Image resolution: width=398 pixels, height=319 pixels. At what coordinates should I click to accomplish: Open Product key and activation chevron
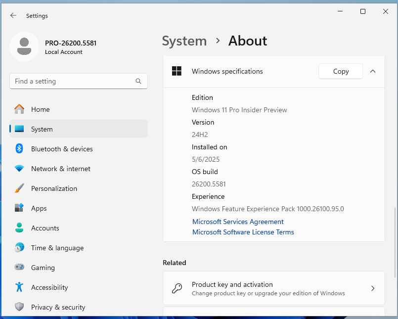(373, 288)
